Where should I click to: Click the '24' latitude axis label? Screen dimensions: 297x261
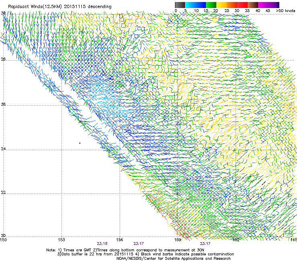pyautogui.click(x=3, y=149)
